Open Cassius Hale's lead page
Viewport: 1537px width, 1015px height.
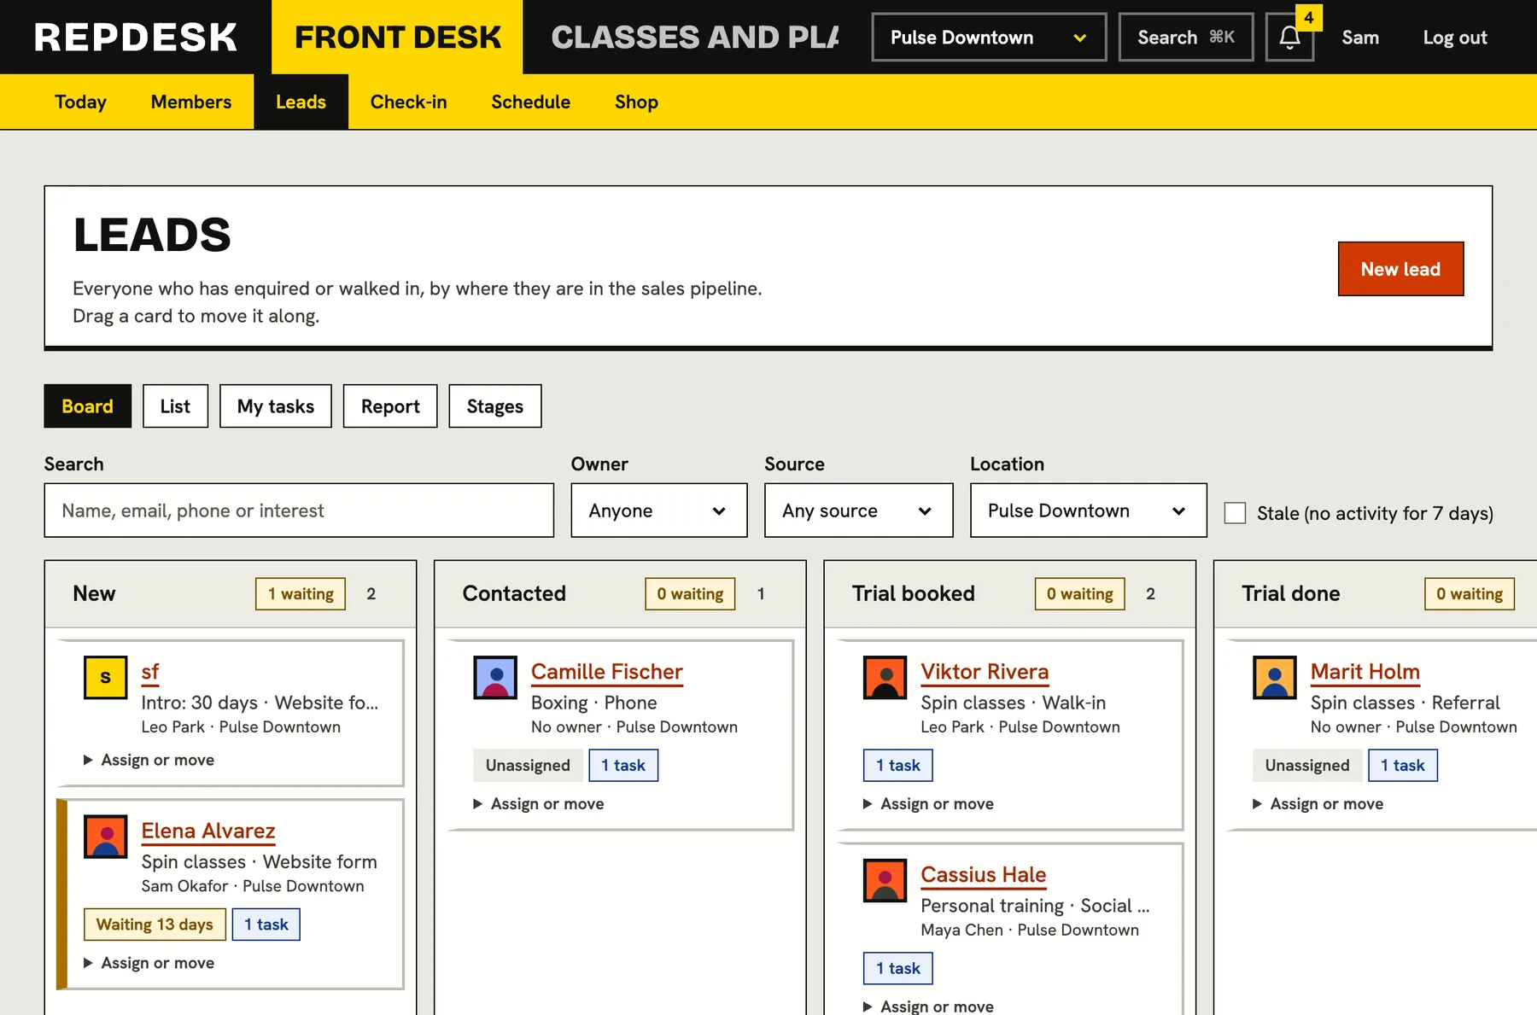983,875
